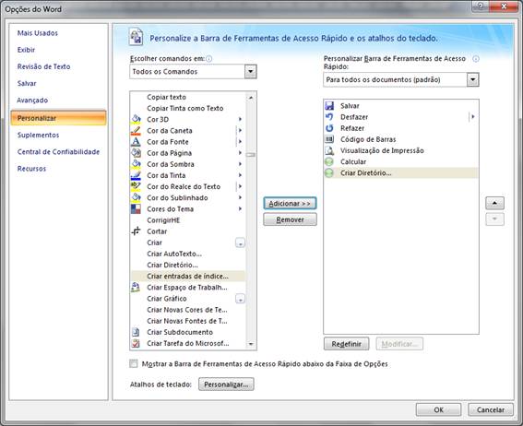Open the Para todos os documentos dropdown

point(472,79)
